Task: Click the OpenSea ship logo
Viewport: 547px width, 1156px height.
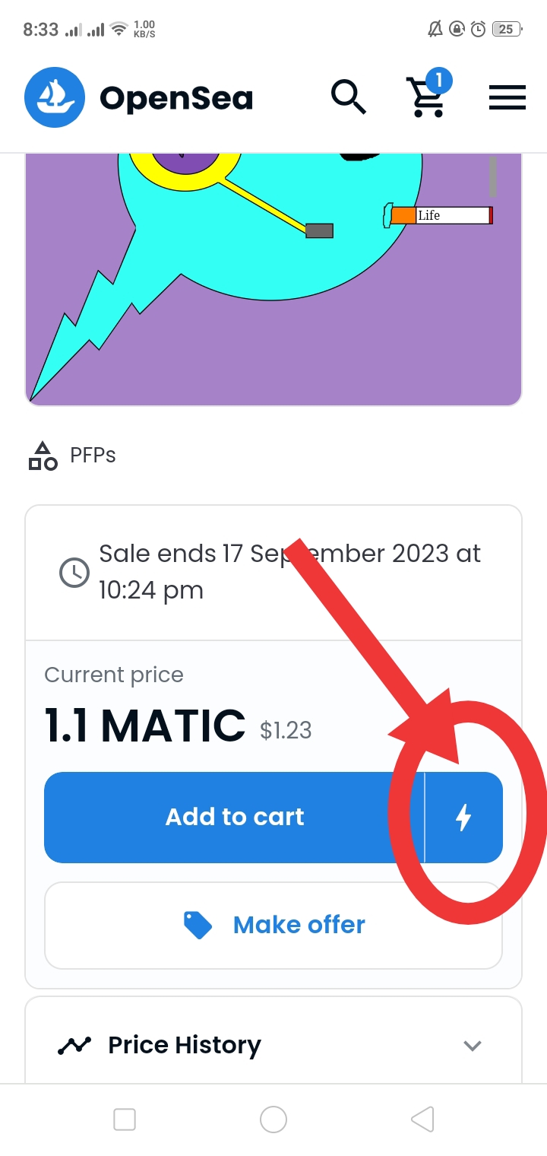Action: [53, 97]
